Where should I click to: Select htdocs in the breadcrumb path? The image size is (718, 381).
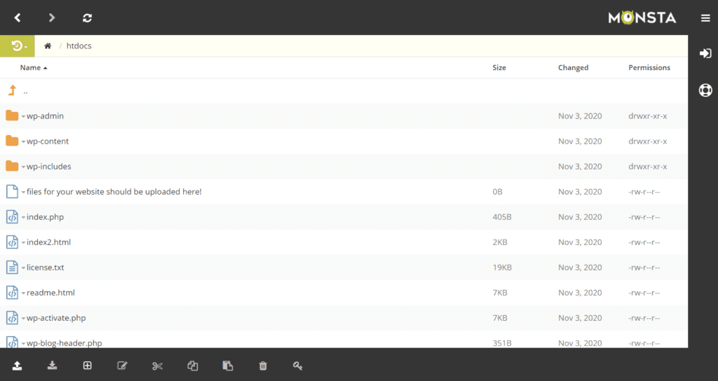(79, 46)
